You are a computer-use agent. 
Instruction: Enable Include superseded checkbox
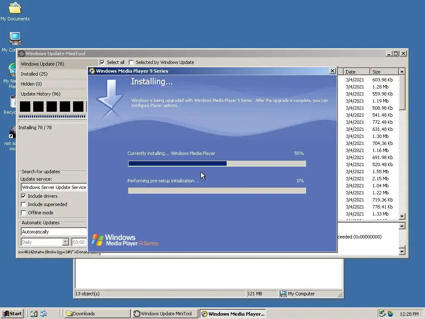coord(24,204)
